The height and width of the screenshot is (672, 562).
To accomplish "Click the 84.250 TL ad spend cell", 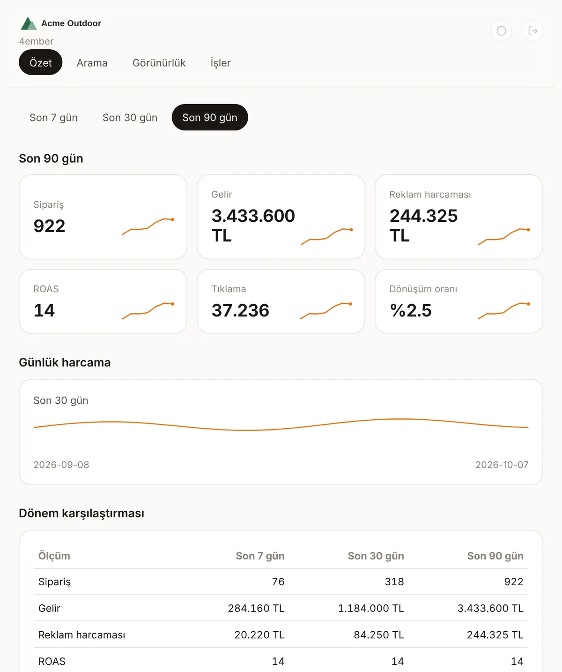I will coord(379,635).
